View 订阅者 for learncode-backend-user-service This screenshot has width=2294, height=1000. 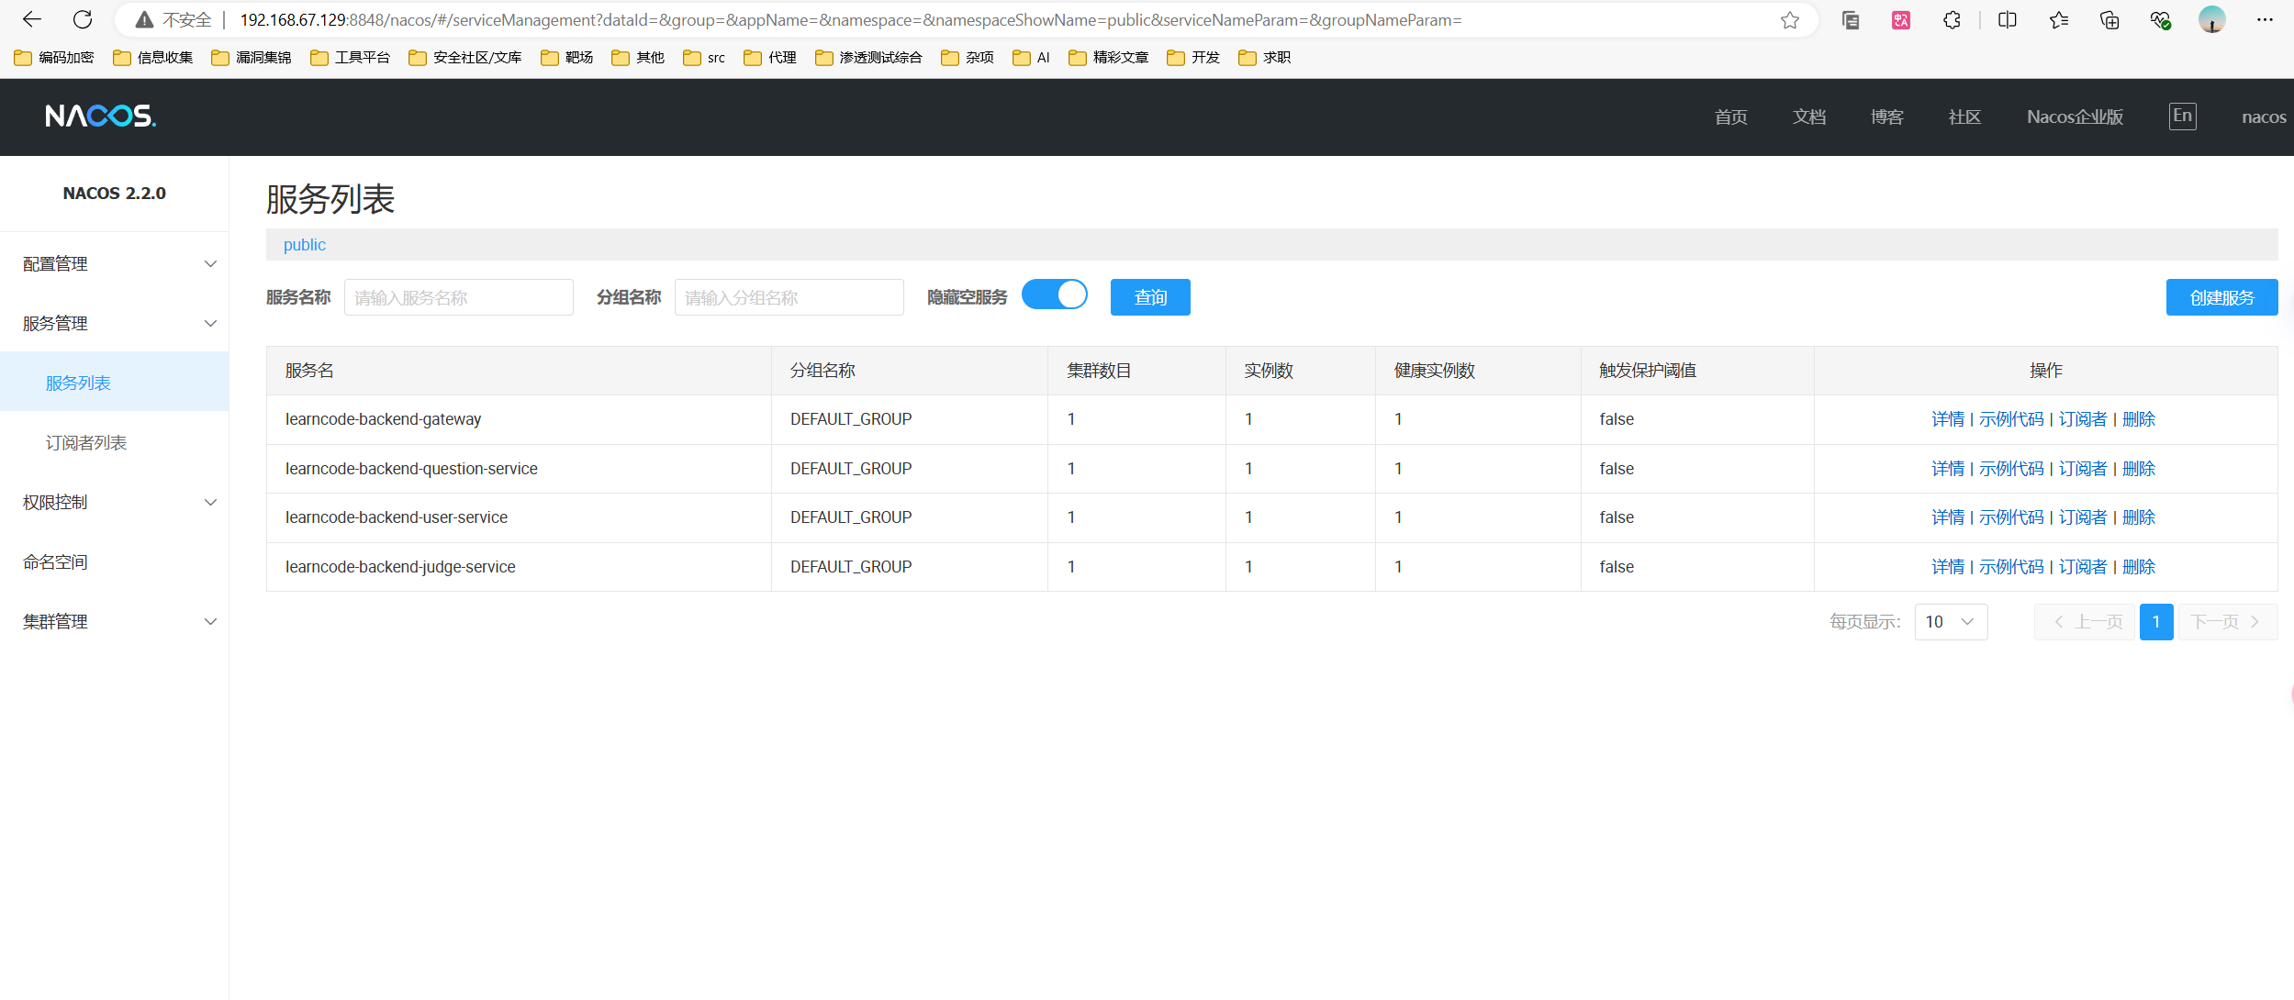tap(2083, 517)
